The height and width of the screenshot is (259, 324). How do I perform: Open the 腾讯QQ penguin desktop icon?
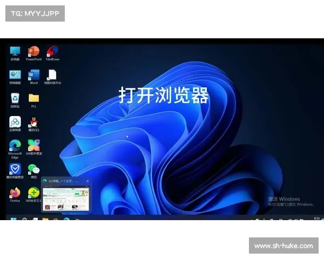pos(33,124)
